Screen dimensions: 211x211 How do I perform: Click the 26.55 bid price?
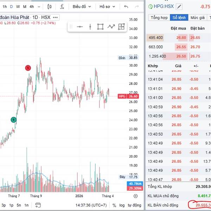coord(181,47)
